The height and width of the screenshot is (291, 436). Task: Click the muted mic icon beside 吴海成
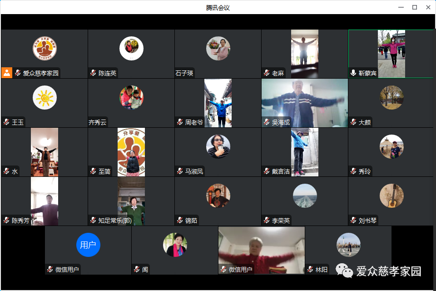pos(267,122)
